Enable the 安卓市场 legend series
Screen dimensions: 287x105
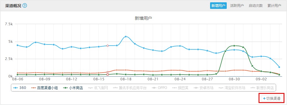(203, 88)
